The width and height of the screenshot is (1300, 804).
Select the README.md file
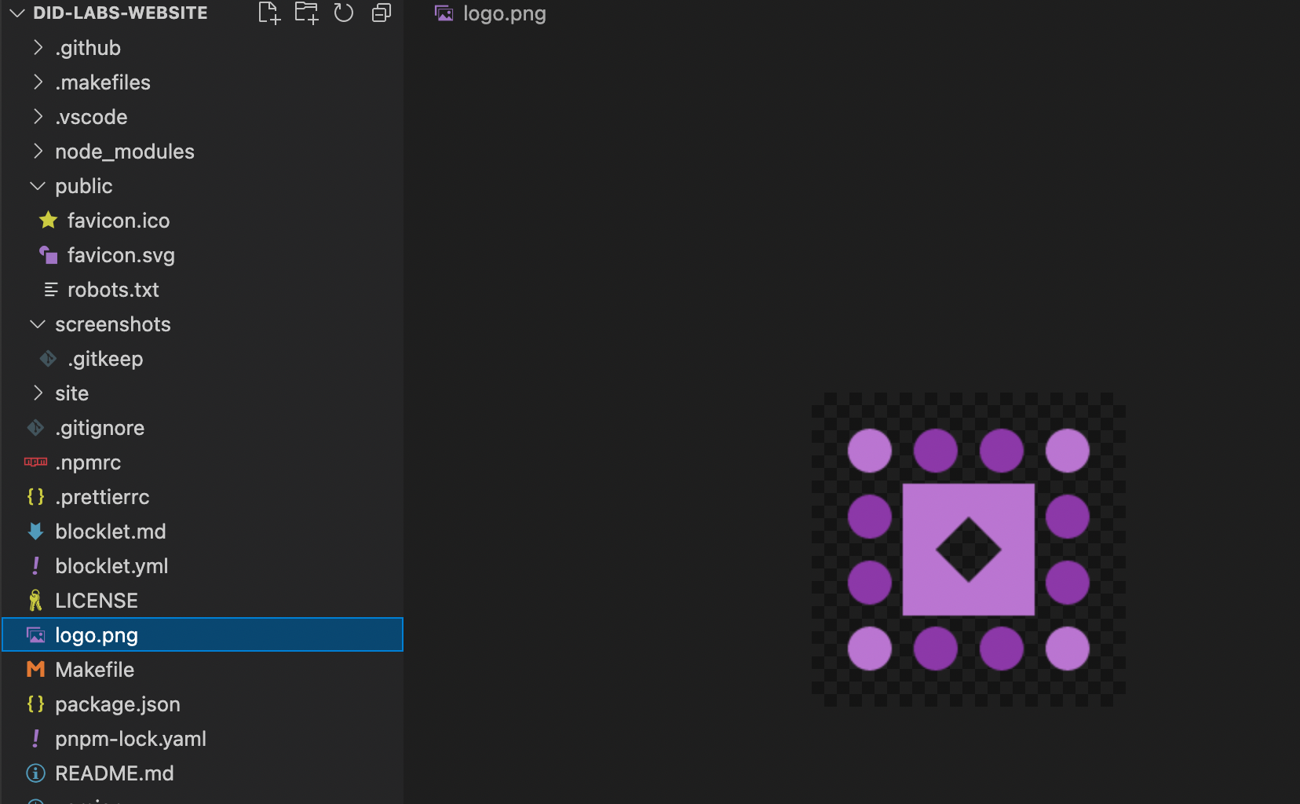(115, 773)
